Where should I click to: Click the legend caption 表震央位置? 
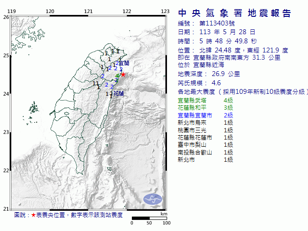click(51, 215)
